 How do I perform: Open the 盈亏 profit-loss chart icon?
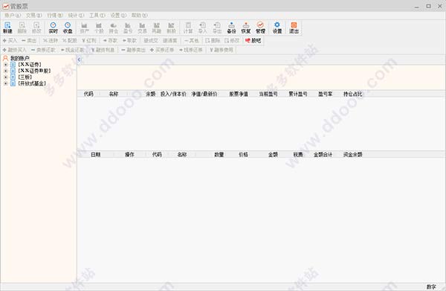[128, 28]
